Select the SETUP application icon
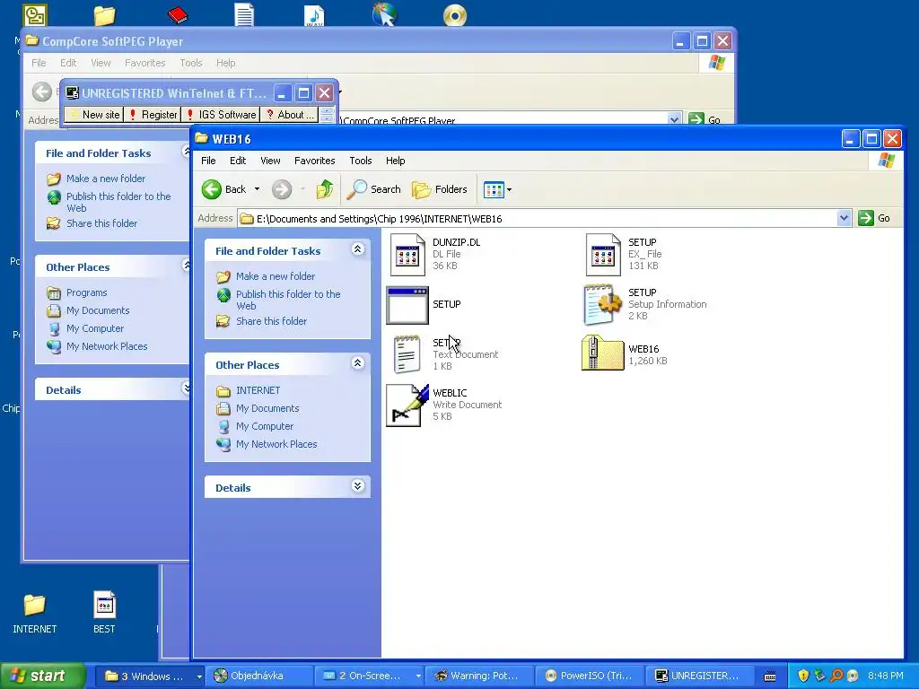The height and width of the screenshot is (689, 919). point(407,305)
